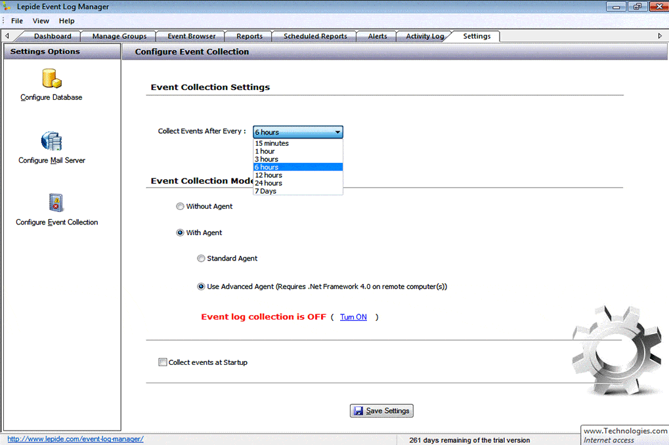669x445 pixels.
Task: Select the highlighted 6 hours list option
Action: pos(298,167)
